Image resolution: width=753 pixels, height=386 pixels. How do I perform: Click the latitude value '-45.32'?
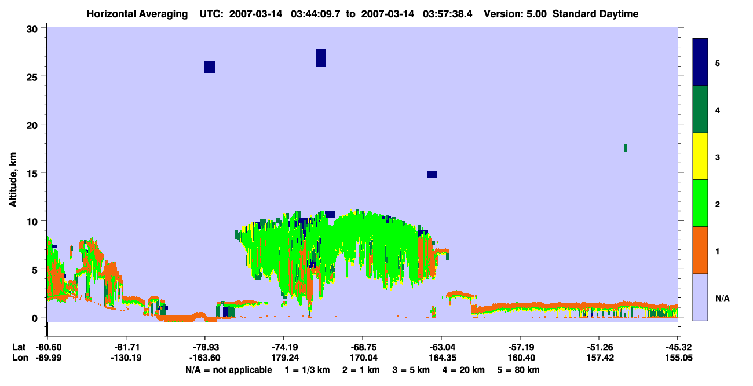678,347
